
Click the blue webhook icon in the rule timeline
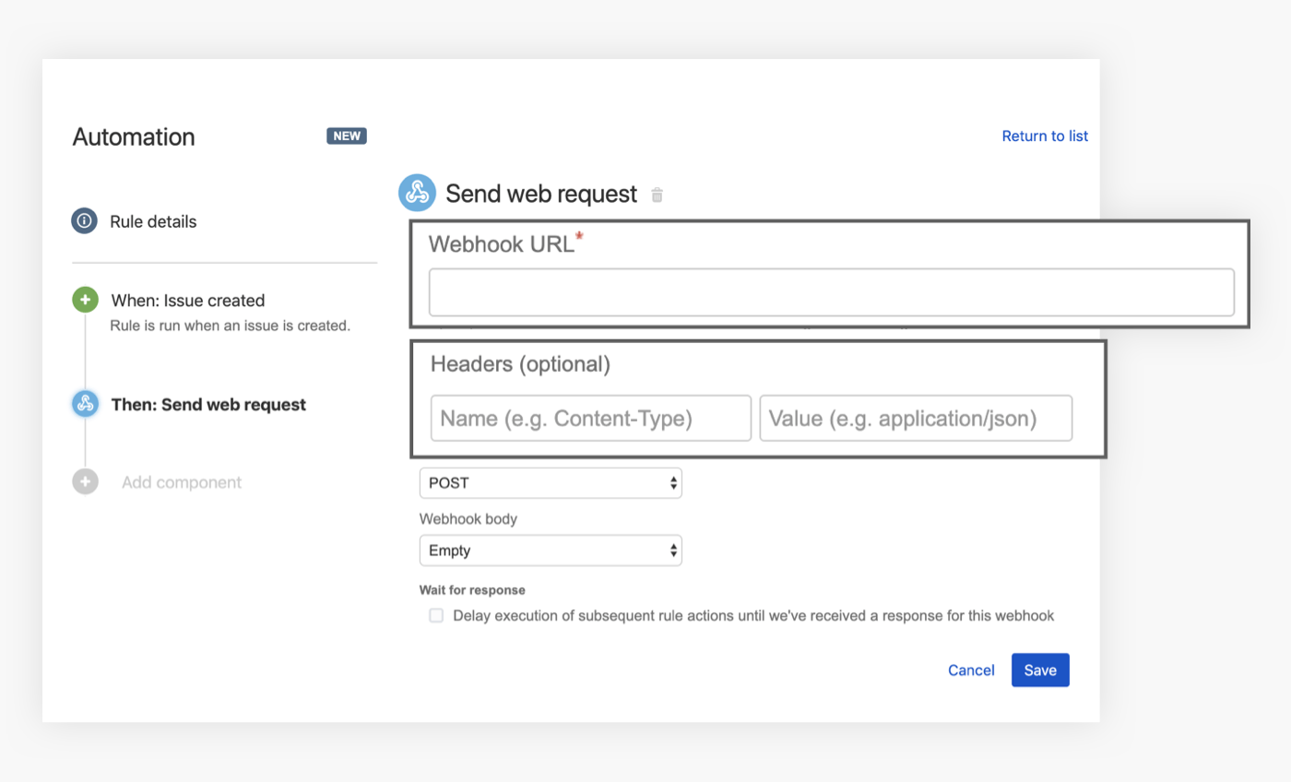point(85,404)
